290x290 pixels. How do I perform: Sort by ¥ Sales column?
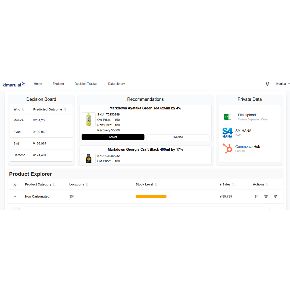(x=234, y=184)
